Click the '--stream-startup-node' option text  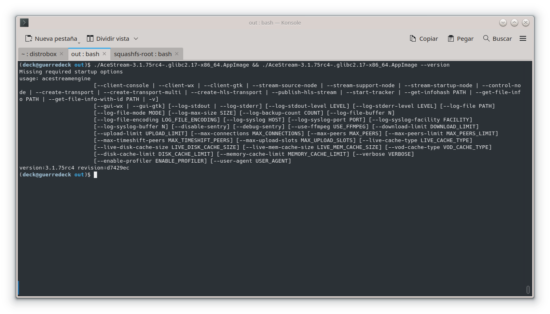pyautogui.click(x=438, y=86)
